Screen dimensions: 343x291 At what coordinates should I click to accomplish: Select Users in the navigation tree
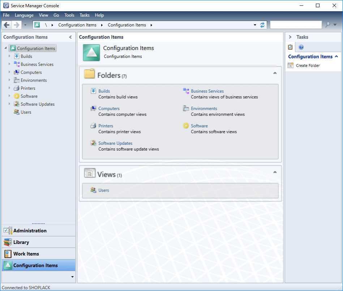26,112
